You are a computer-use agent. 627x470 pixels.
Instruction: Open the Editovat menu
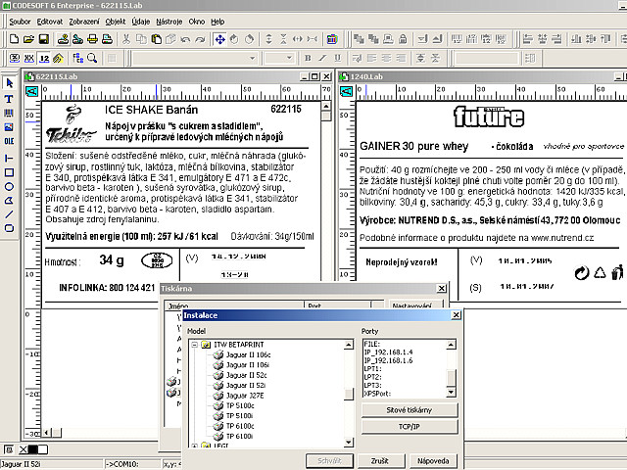(50, 22)
